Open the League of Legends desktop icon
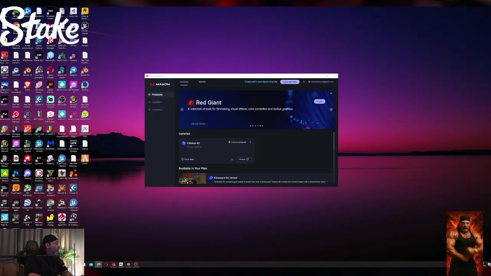The width and height of the screenshot is (491, 276). [27, 145]
